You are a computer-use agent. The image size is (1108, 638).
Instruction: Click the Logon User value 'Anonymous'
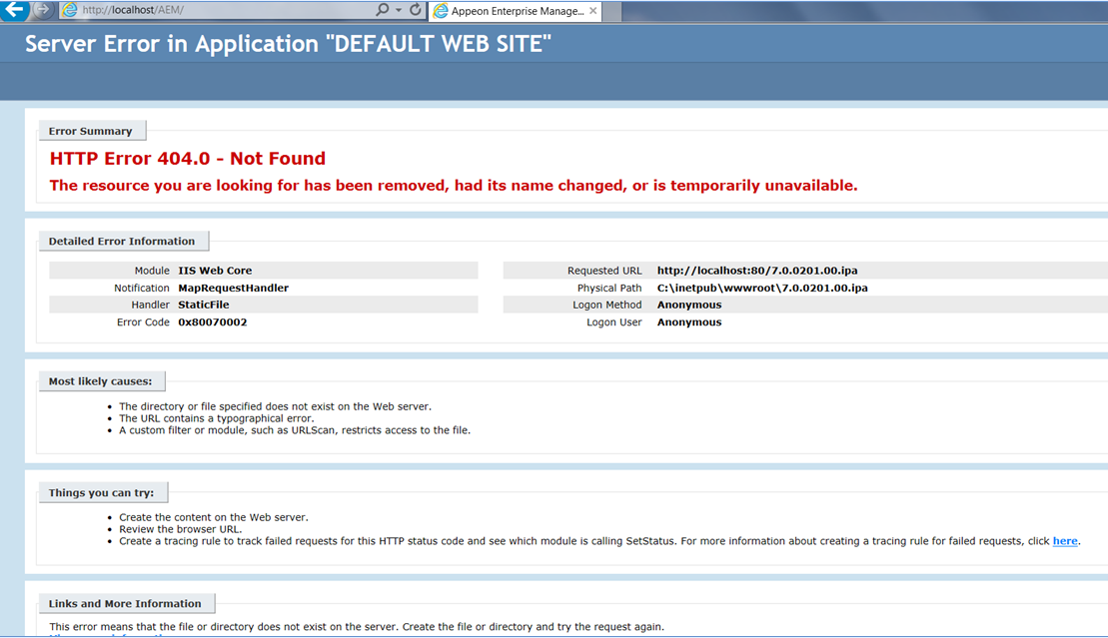(689, 322)
